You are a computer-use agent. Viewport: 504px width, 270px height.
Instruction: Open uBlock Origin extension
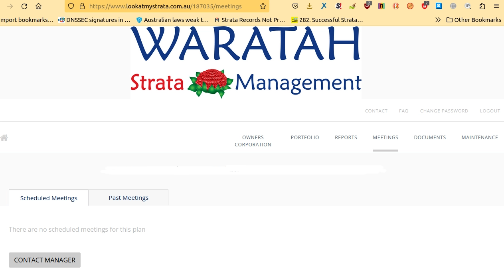(367, 6)
